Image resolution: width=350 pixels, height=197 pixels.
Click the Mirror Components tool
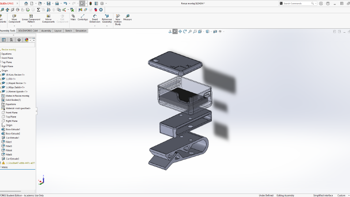click(49, 19)
